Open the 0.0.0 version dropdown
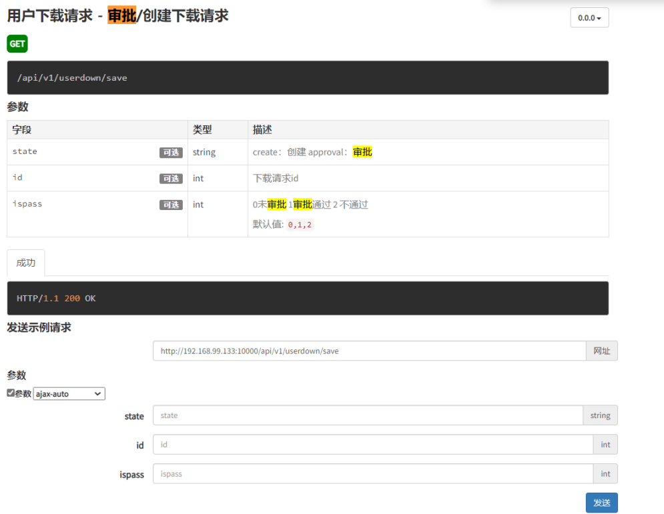 pos(589,18)
